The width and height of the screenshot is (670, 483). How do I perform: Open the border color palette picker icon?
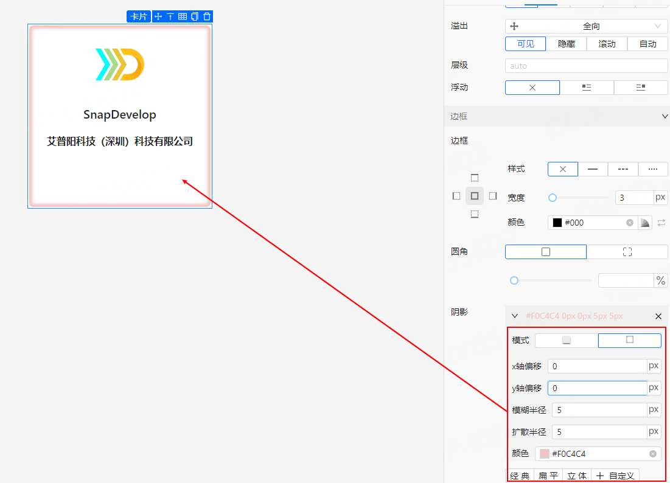(x=645, y=223)
